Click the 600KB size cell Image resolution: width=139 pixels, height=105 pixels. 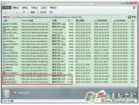[x=71, y=53]
